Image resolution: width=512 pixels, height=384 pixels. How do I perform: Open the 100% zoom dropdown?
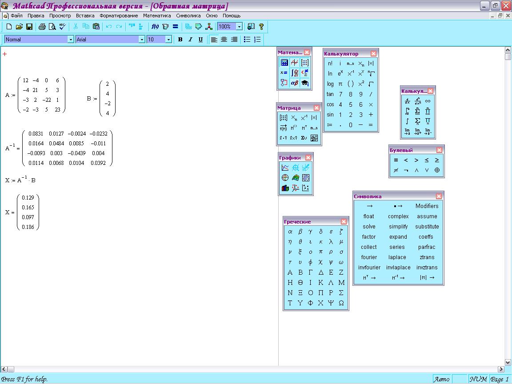[240, 27]
